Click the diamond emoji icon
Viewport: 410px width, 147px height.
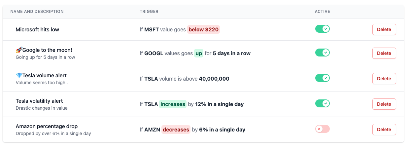coord(19,76)
